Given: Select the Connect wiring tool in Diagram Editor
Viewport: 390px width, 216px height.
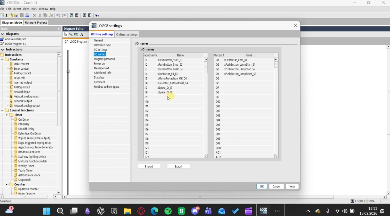Looking at the screenshot, I should (x=71, y=34).
